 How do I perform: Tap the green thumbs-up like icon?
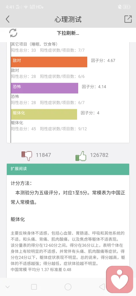81,156
